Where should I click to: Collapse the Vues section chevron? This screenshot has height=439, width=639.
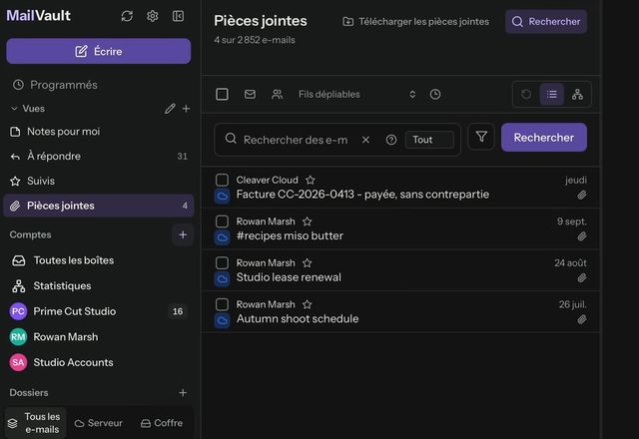click(14, 109)
